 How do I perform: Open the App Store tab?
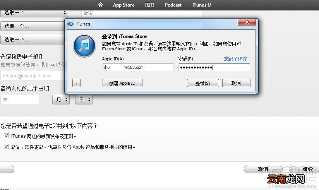pyautogui.click(x=124, y=5)
